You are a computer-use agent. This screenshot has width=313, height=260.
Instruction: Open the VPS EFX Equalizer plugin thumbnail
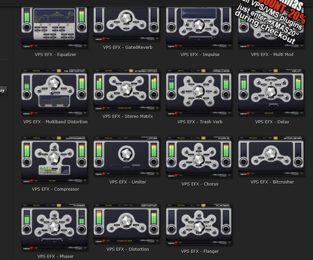(x=54, y=28)
